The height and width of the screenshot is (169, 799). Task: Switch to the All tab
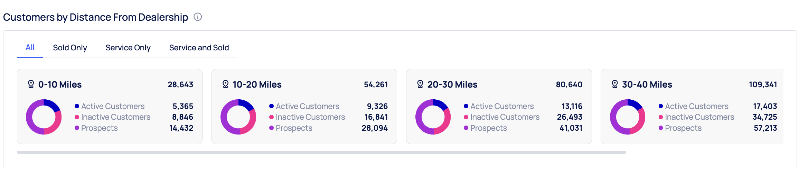point(30,48)
